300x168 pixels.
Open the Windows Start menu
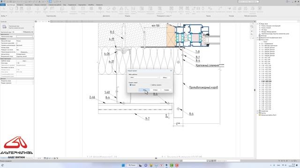(x=123, y=165)
